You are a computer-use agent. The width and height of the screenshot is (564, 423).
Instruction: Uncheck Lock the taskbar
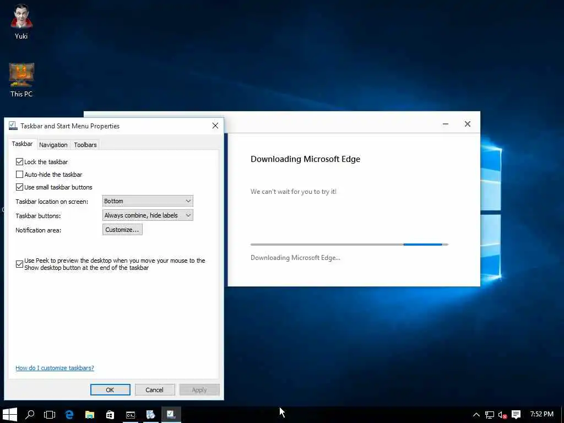click(x=19, y=162)
